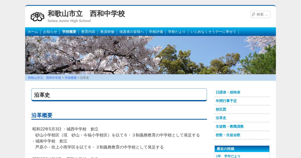
Task: Open sidebar link 沿革史
Action: coord(221,118)
